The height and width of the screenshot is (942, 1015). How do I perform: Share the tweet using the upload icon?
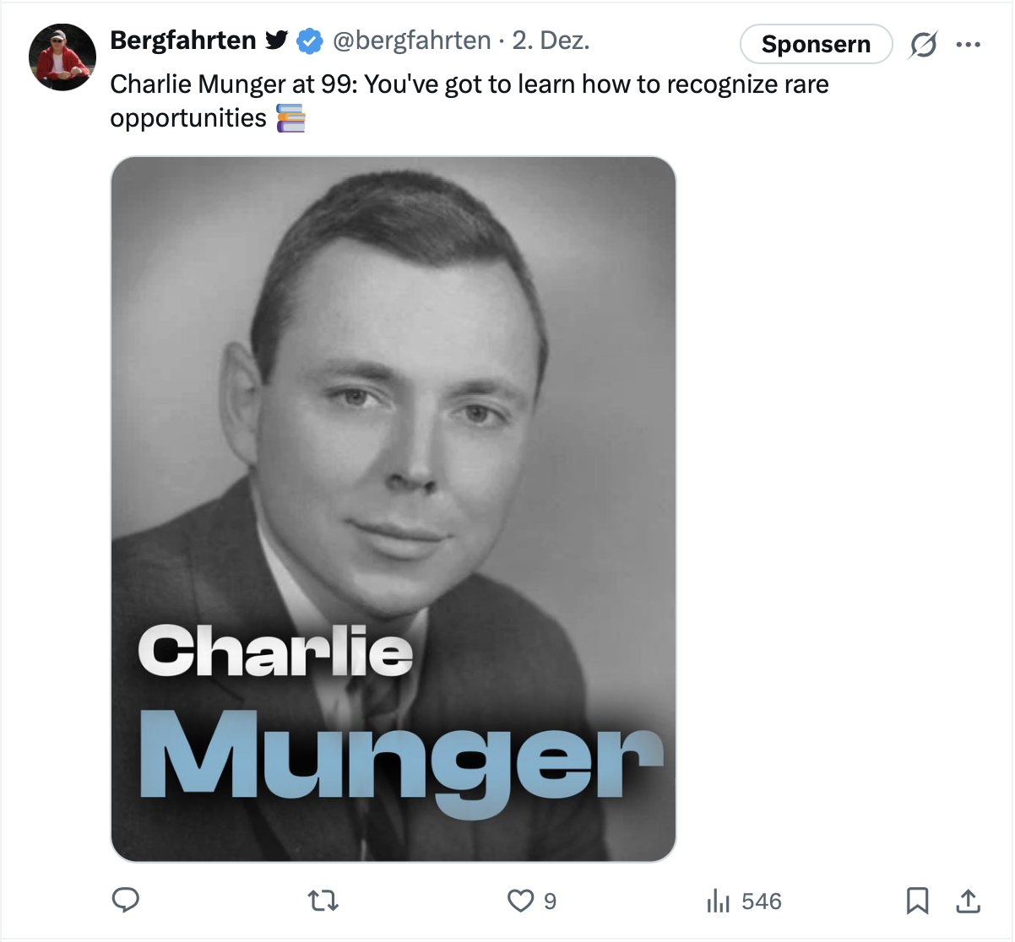pyautogui.click(x=968, y=901)
